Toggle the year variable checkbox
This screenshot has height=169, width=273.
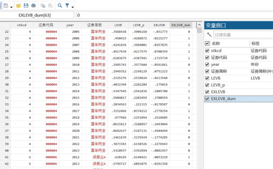207,65
